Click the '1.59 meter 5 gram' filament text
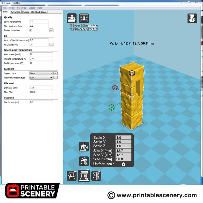This screenshot has height=203, width=203. point(84,29)
